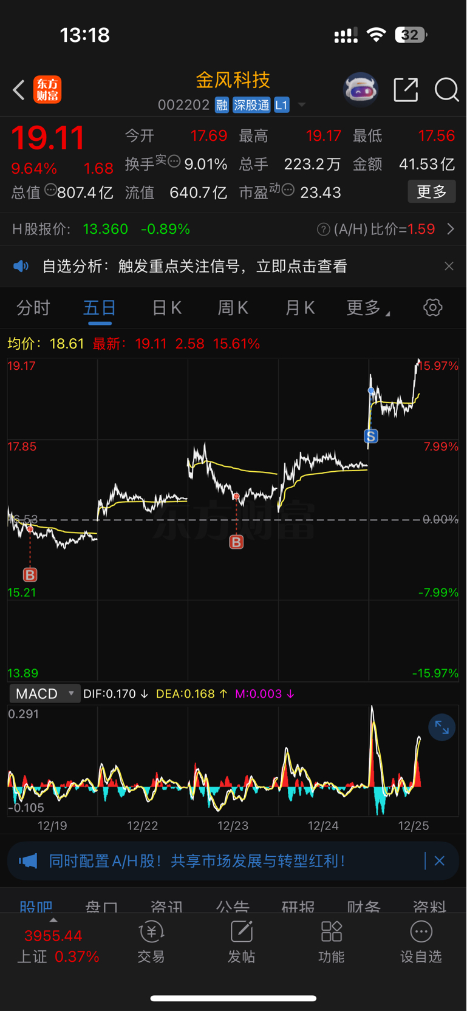Switch to 日K chart tab
Image resolution: width=467 pixels, height=1011 pixels.
[166, 308]
